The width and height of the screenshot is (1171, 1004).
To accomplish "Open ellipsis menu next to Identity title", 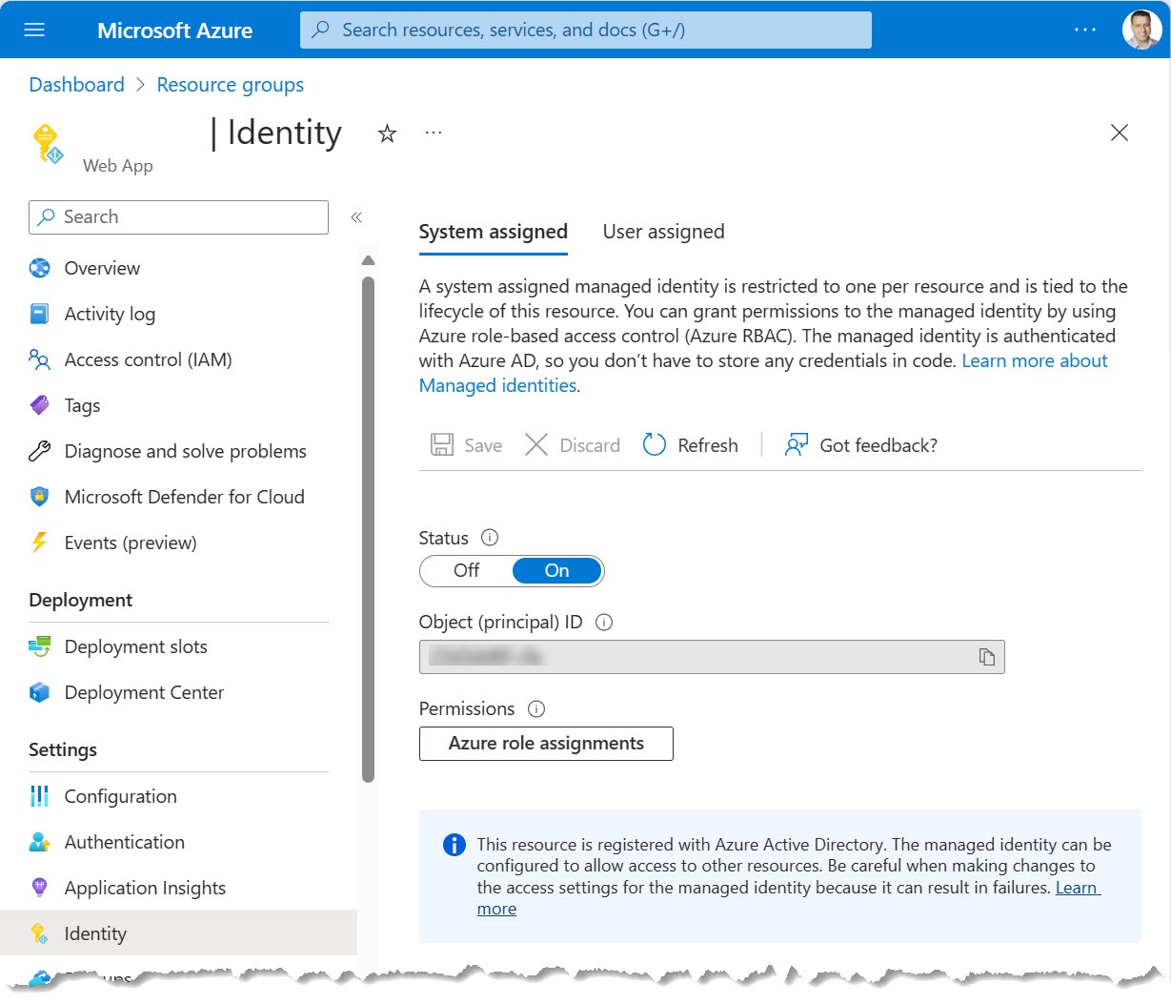I will tap(434, 133).
